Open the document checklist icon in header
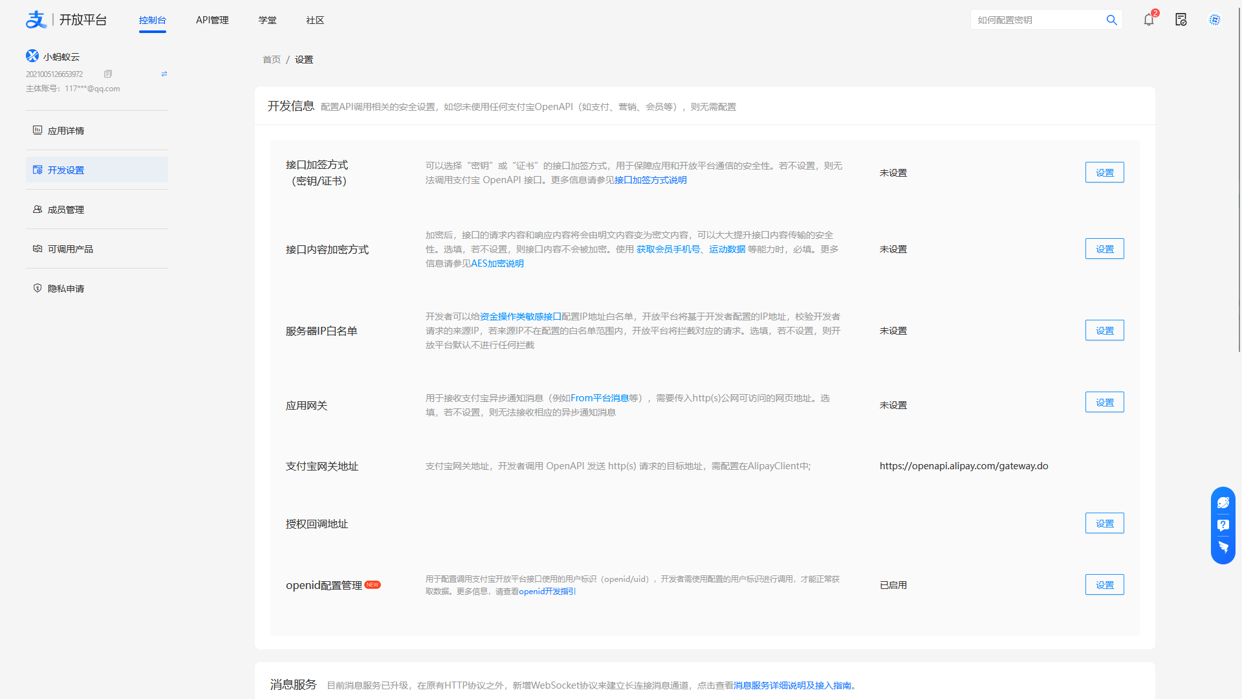The width and height of the screenshot is (1242, 699). [1181, 19]
